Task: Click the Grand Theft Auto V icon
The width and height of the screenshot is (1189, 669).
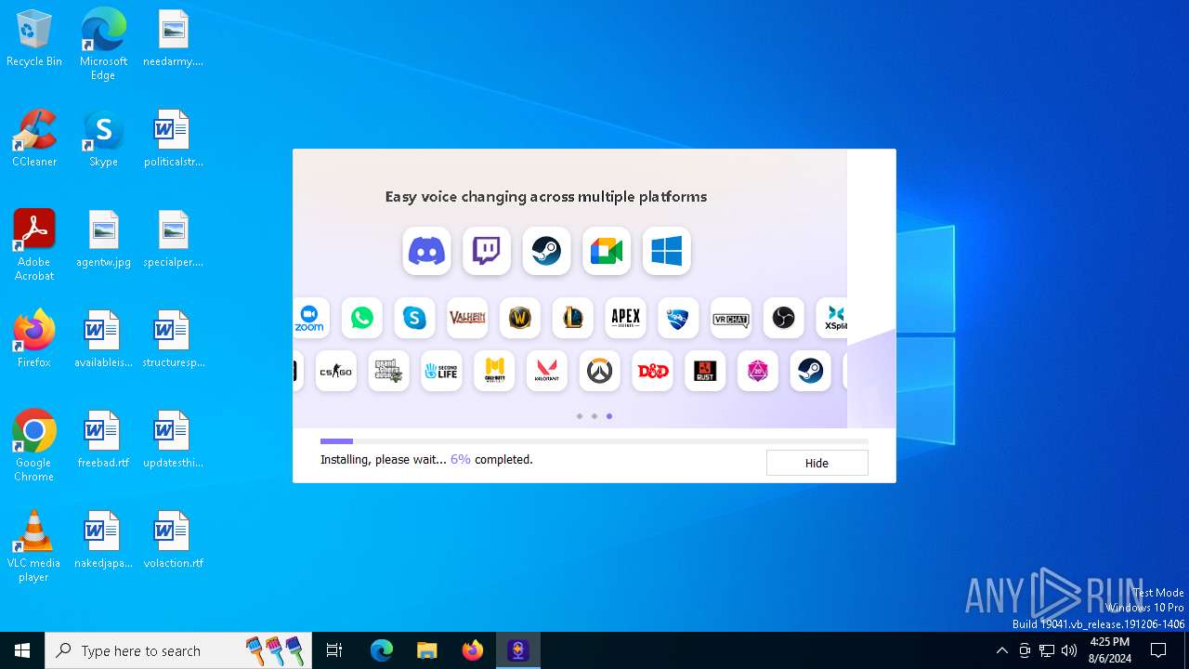Action: [388, 372]
